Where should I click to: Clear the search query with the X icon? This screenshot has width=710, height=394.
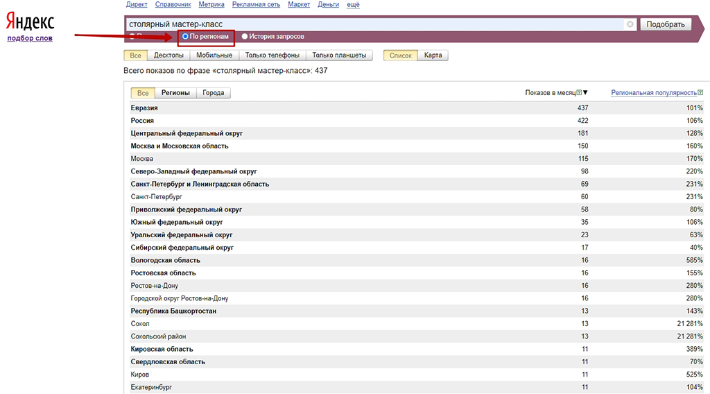(x=630, y=24)
